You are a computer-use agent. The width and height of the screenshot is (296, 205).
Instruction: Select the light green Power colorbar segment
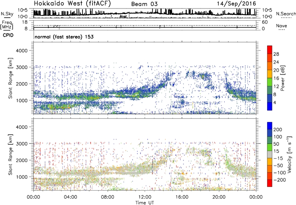point(270,82)
